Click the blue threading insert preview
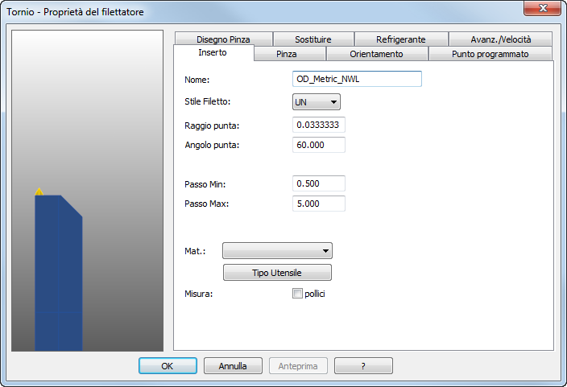Viewport: 567px width, 387px height. (x=59, y=273)
